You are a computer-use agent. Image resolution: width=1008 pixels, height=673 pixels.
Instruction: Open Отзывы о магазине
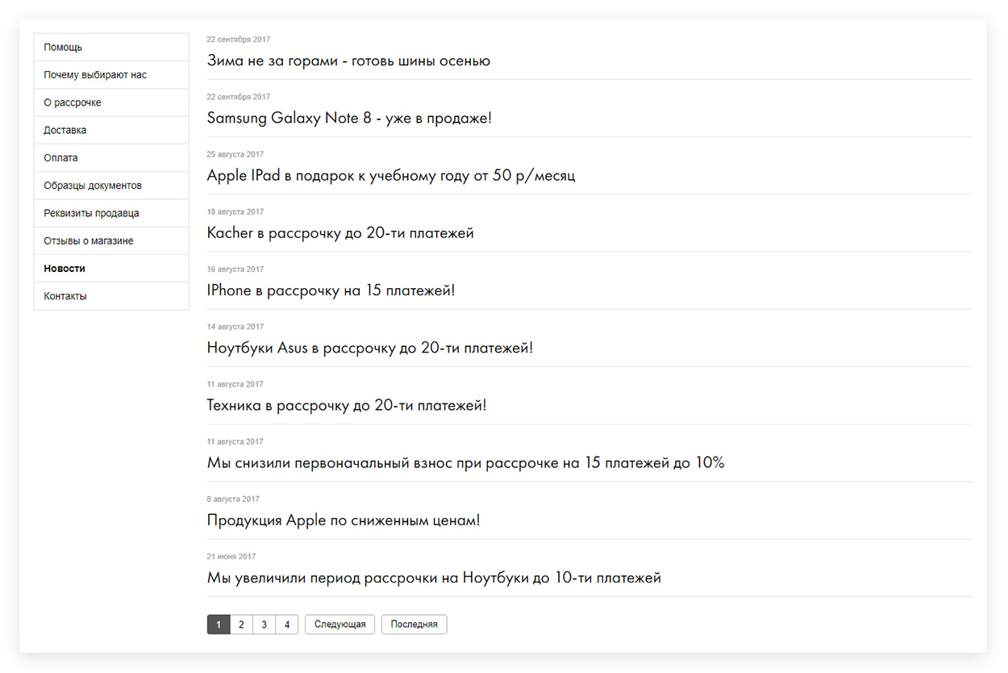pos(111,240)
